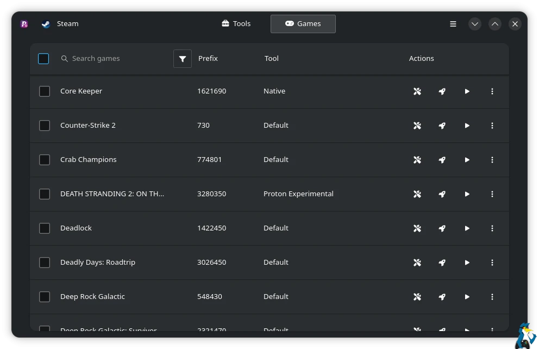Screen dimensions: 539x349
Task: Click rocket icon in Deep Rock Galactic row
Action: [442, 296]
